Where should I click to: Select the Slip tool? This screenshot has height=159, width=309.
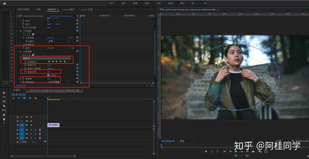4,110
